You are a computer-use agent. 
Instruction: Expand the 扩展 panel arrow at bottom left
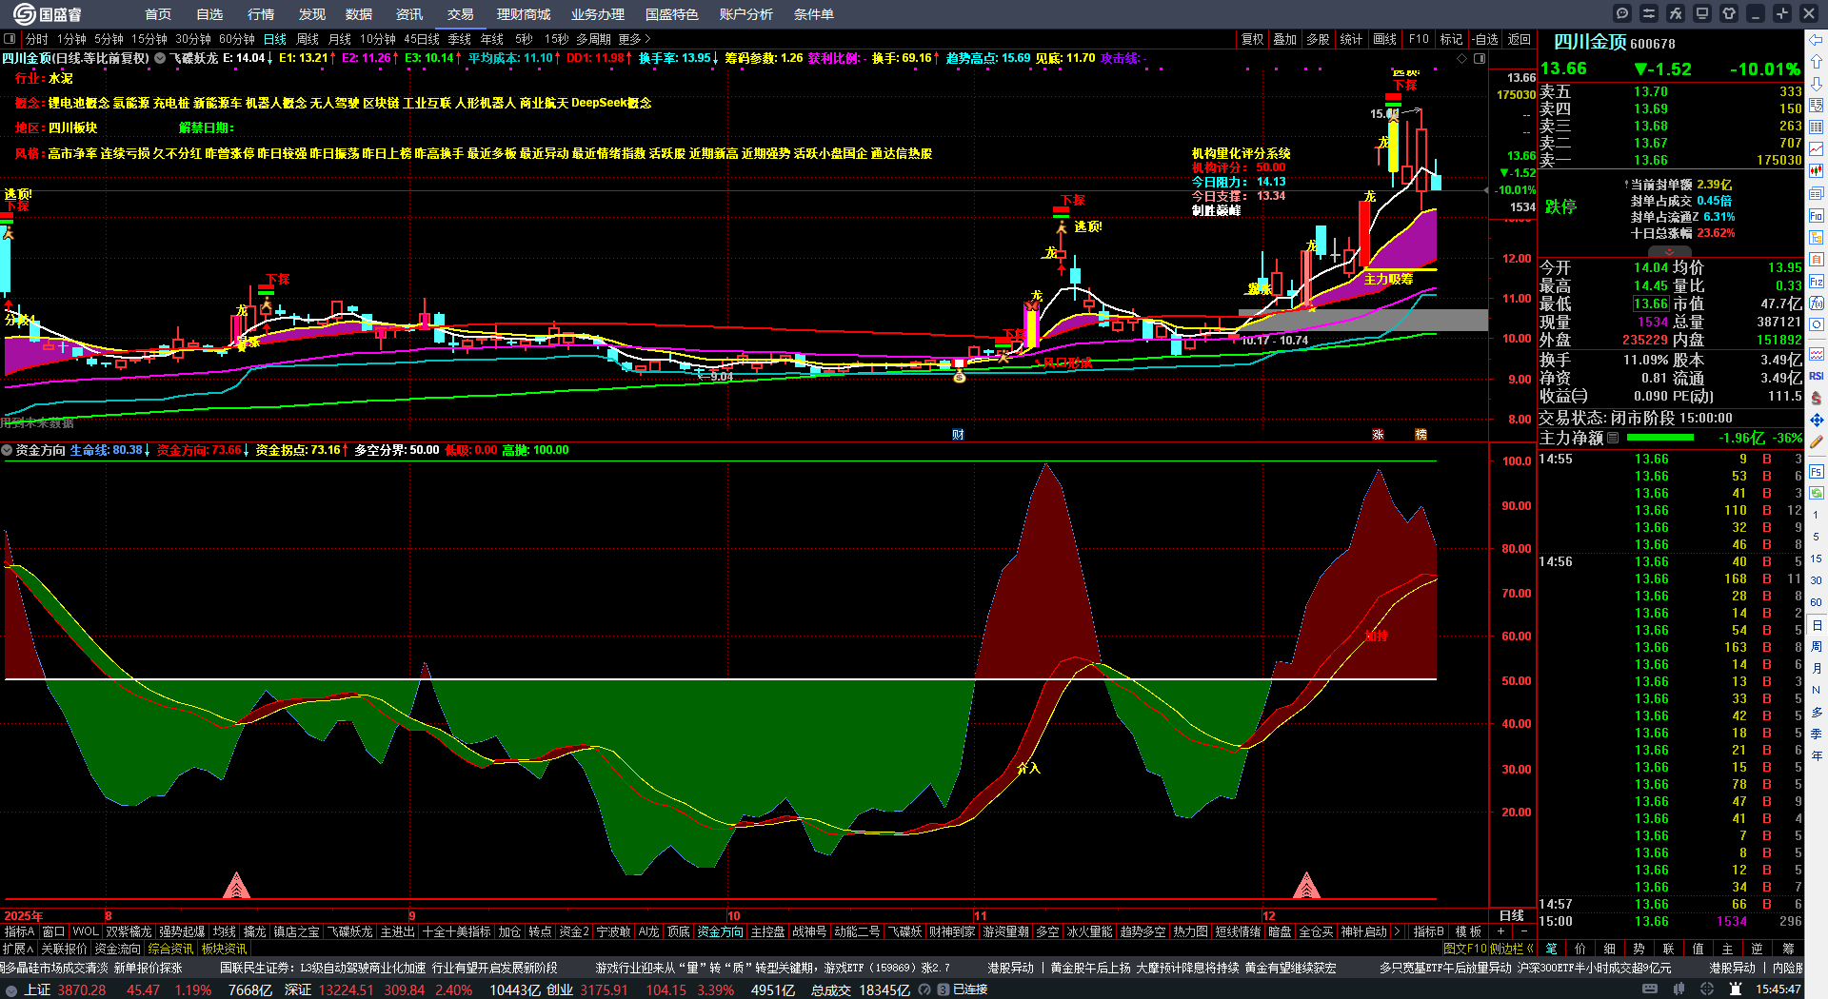pyautogui.click(x=18, y=949)
